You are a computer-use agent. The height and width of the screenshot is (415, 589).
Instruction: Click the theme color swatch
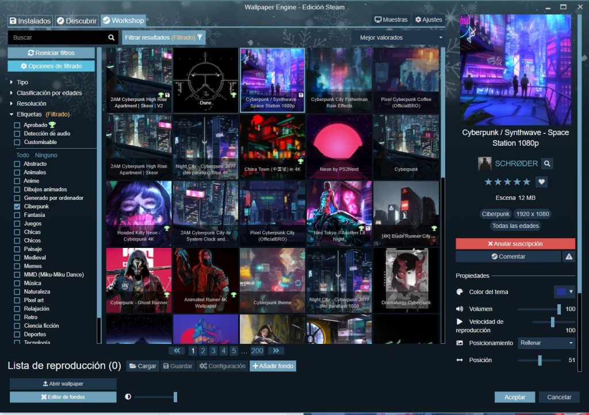click(x=561, y=292)
